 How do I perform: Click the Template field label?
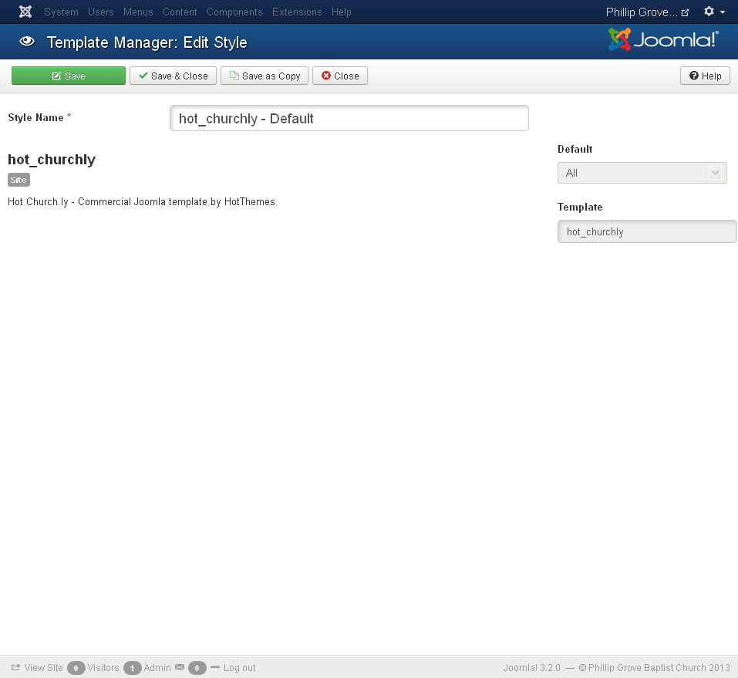pyautogui.click(x=580, y=207)
